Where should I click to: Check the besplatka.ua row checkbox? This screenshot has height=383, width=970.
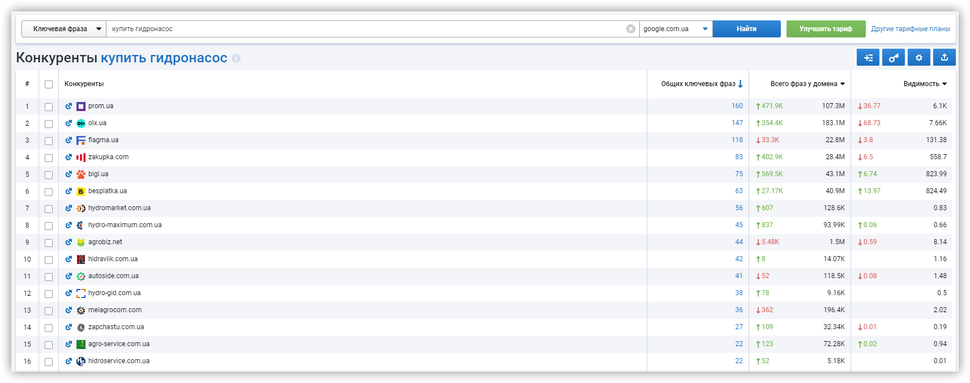(x=49, y=192)
